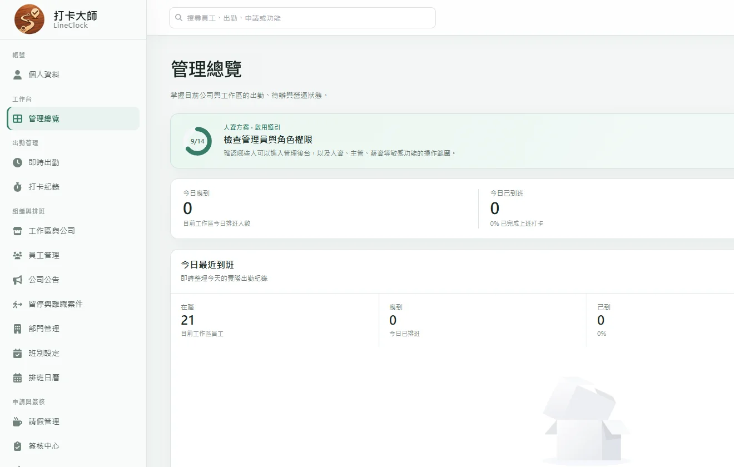Click the clock icon for 即時出勤
Screen dimensions: 734x467
coord(17,162)
